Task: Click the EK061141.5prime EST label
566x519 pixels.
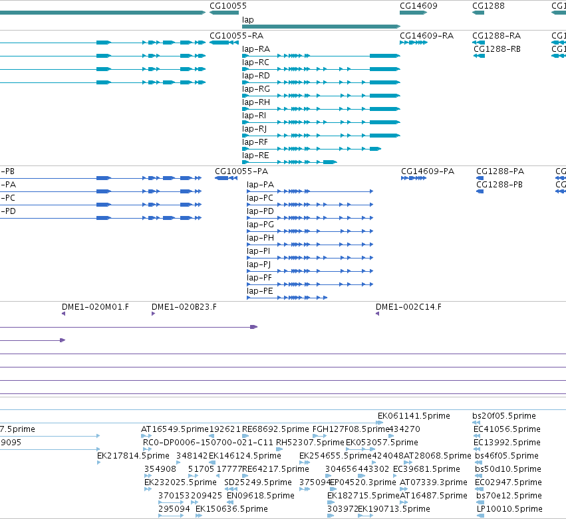Action: tap(414, 416)
